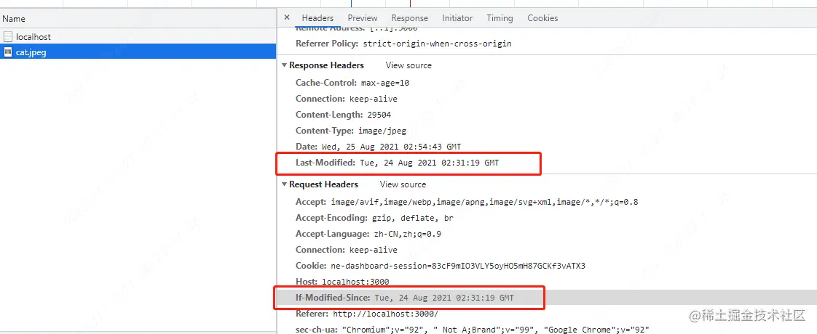This screenshot has width=817, height=334.
Task: Click the Accept-Encoding gzip, deflate, br line
Action: pyautogui.click(x=374, y=218)
